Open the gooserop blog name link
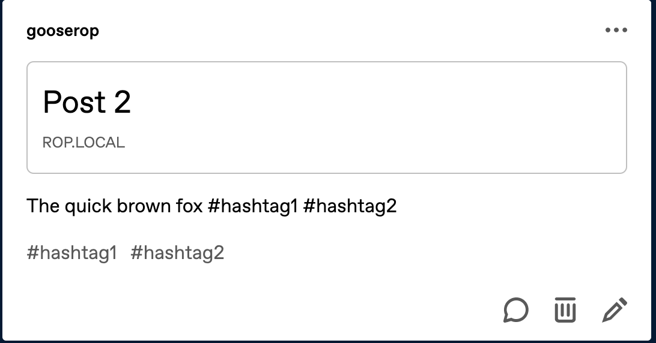Image resolution: width=656 pixels, height=343 pixels. click(x=62, y=31)
